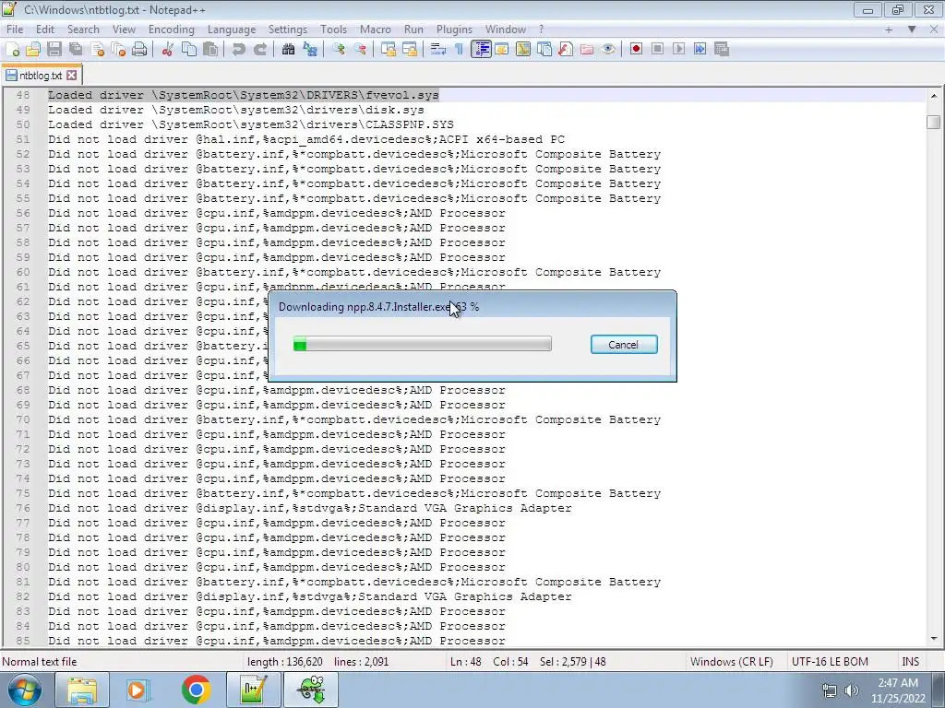Toggle synchronized horizontal scrolling icon

click(x=409, y=50)
